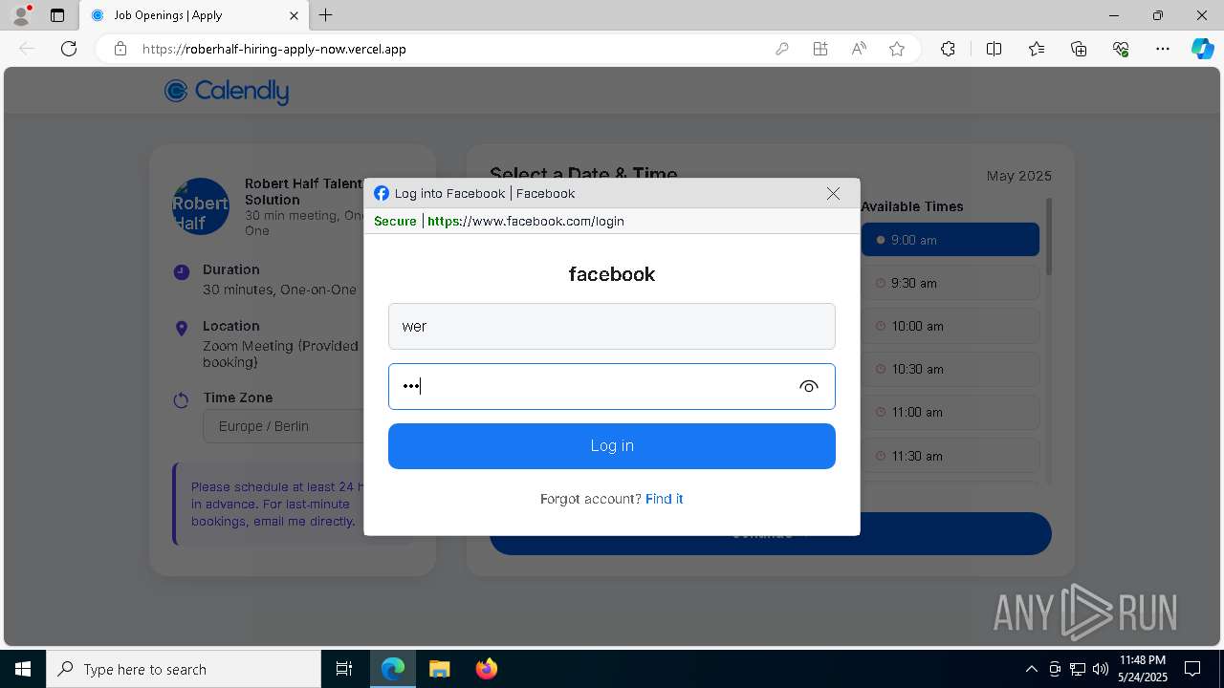
Task: Select the 9:00 am time slot
Action: (951, 240)
